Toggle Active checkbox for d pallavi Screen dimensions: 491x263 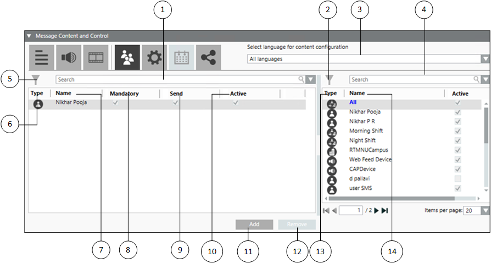(x=457, y=179)
